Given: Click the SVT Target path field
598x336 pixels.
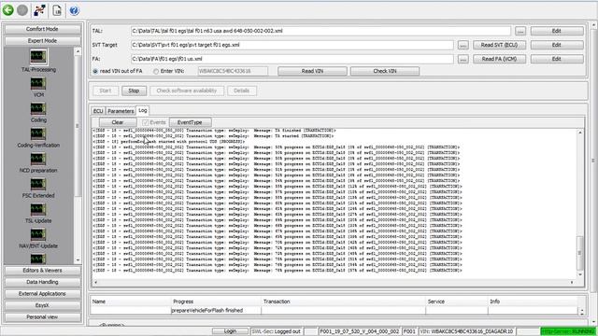Looking at the screenshot, I should [x=292, y=45].
